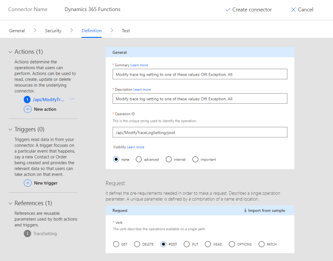Open the Definition tab

(x=92, y=30)
